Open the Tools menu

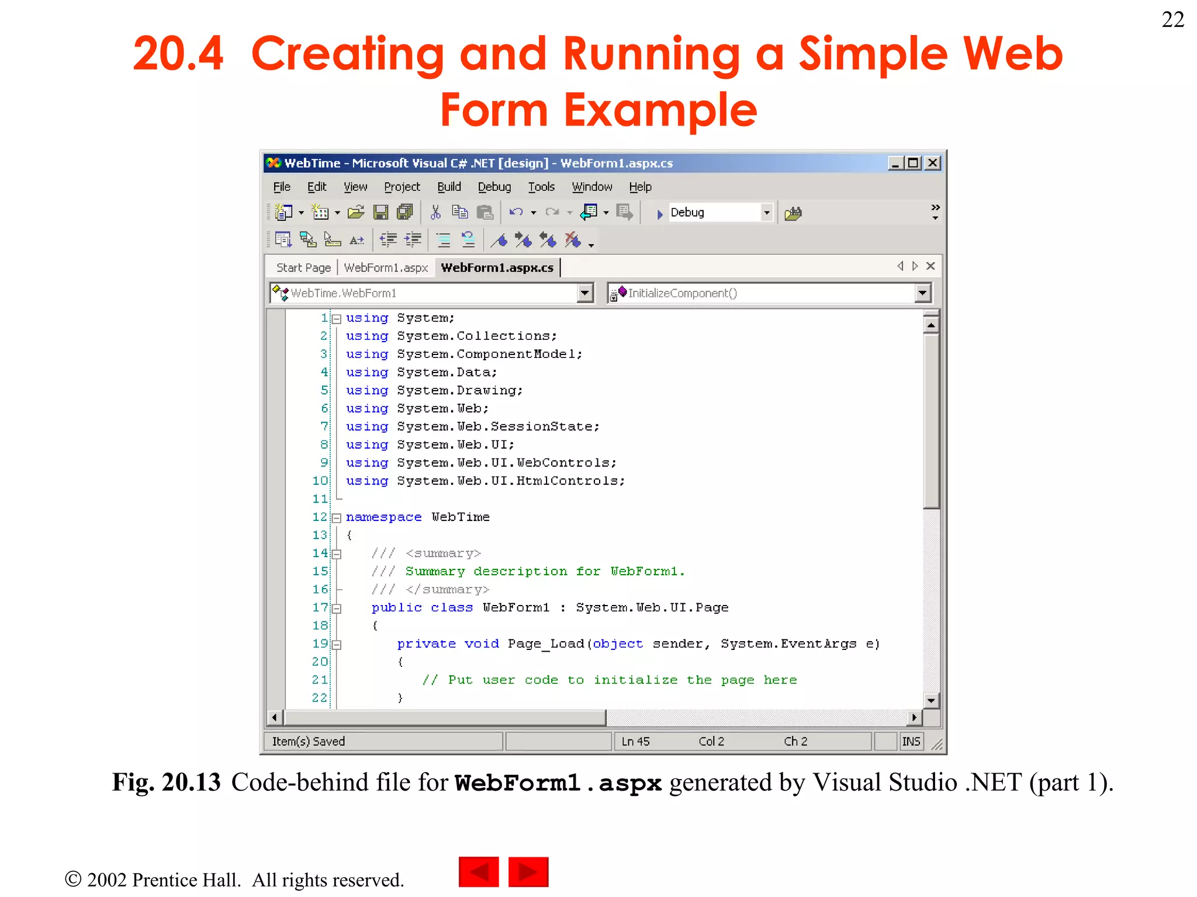[x=541, y=187]
